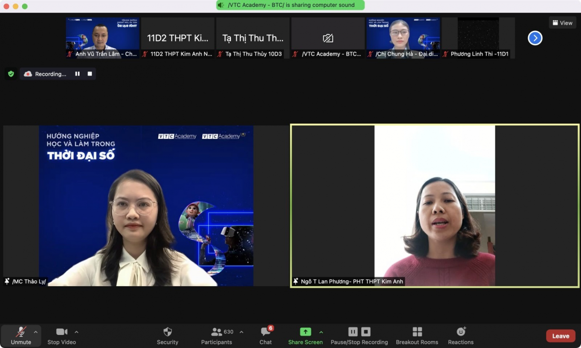Stop recording from top recording indicator
Viewport: 581px width, 348px height.
(90, 74)
